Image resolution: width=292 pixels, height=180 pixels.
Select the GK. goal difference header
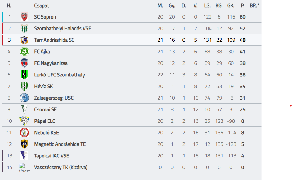pos(231,5)
